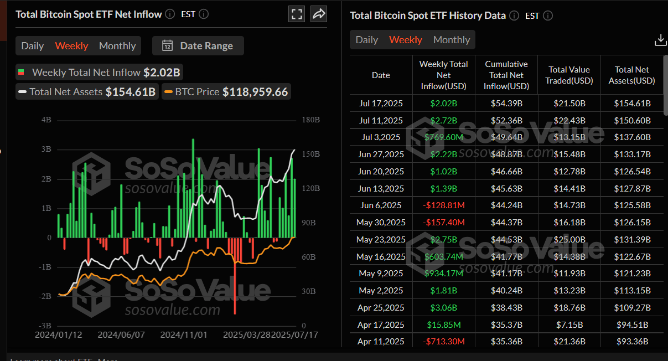Click Total Net Assets column header

632,75
